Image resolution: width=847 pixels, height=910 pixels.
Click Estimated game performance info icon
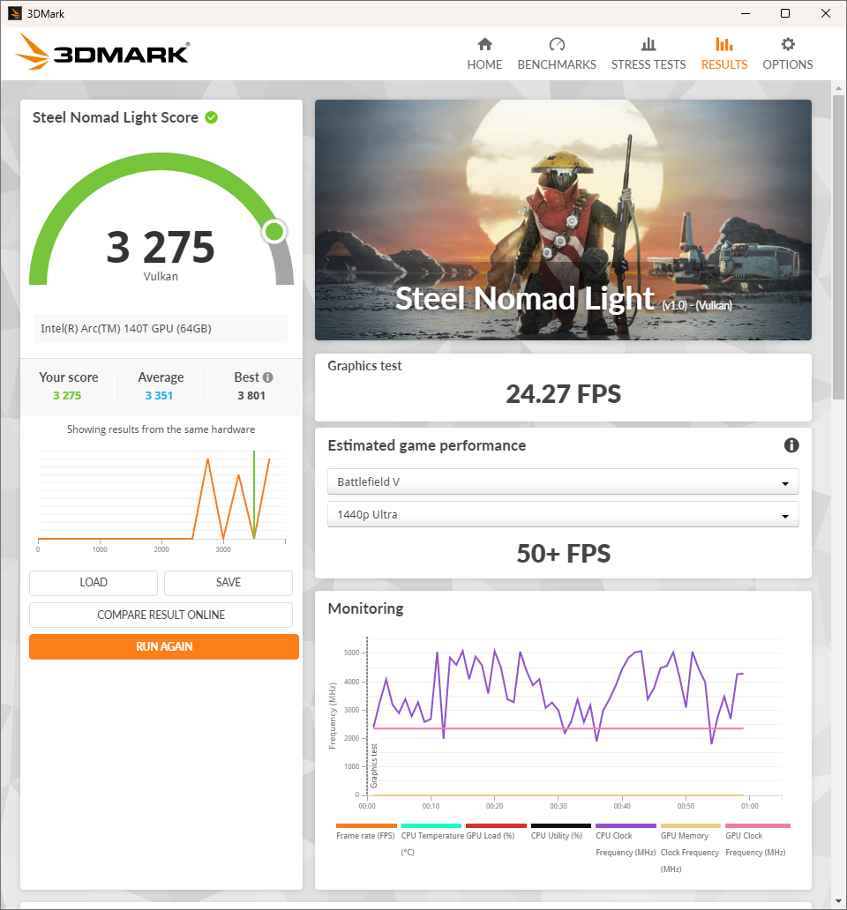click(791, 445)
